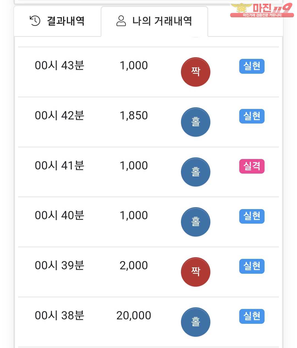Select the 1,850 amount entry
The height and width of the screenshot is (348, 297).
[x=134, y=116]
